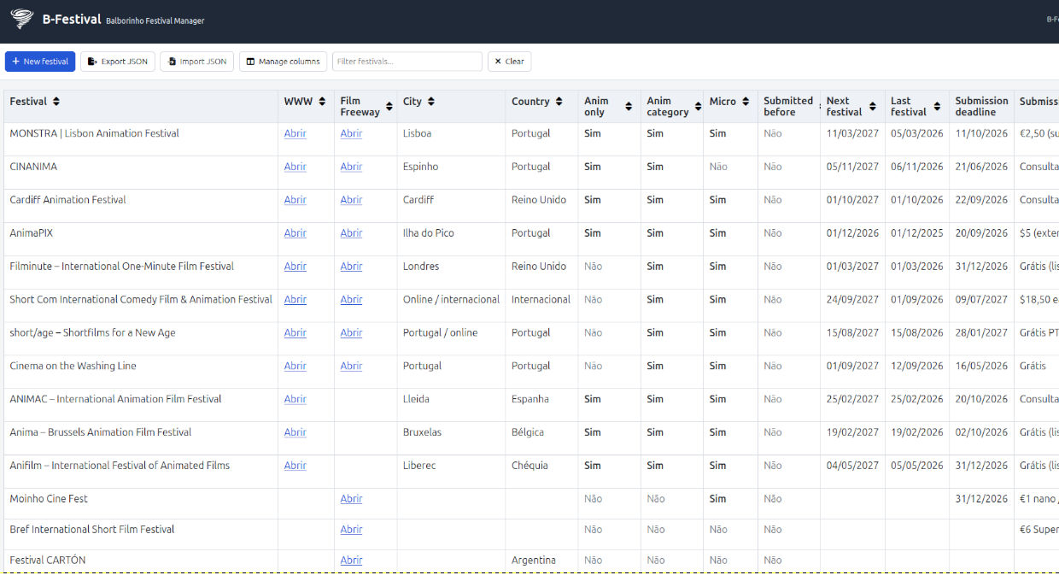Create a New festival
The image size is (1059, 581).
[x=40, y=62]
